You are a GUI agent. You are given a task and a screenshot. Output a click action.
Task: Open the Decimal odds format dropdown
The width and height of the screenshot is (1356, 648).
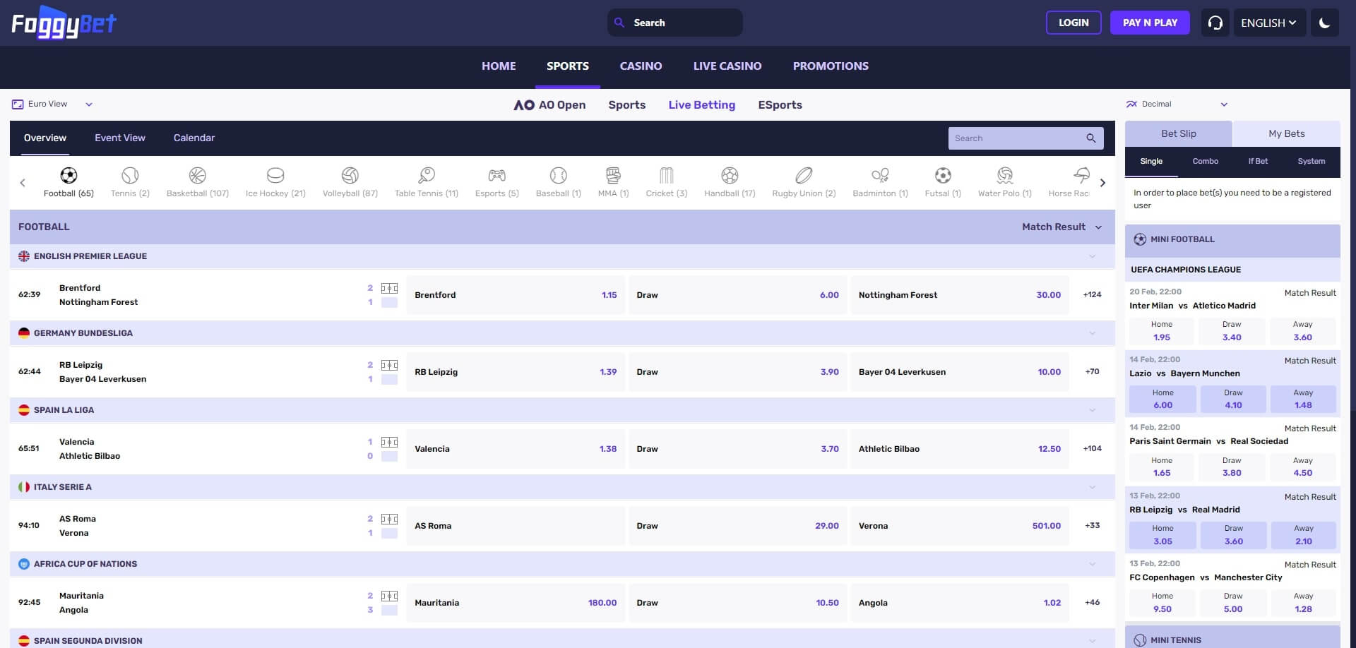[1178, 104]
